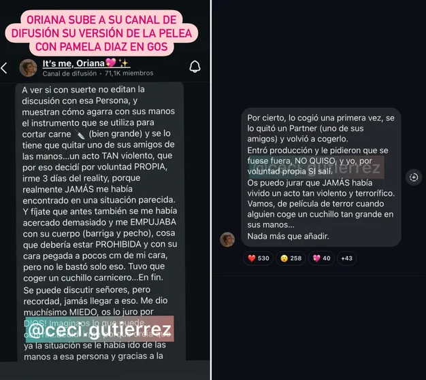Select the "Por cierto" message bubble
Screen dimensions: 426x380
coord(321,177)
